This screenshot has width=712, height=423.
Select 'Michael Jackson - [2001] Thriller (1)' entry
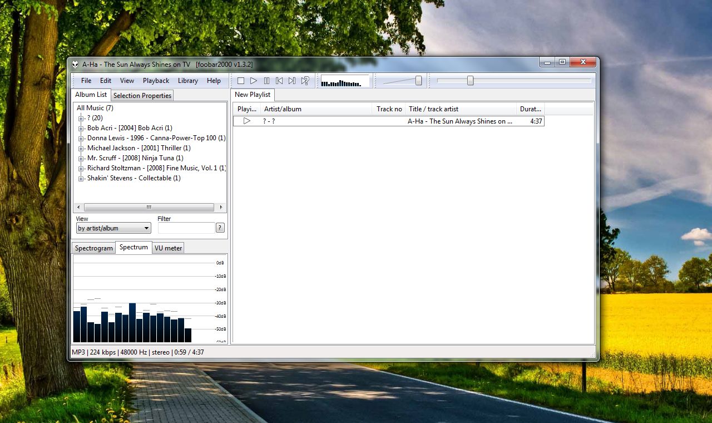(139, 148)
